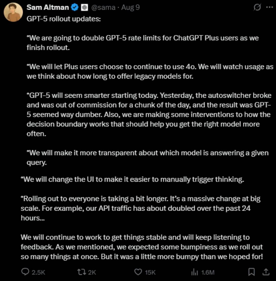The image size is (276, 281).
Task: Open the repost arrows menu
Action: pos(82,272)
